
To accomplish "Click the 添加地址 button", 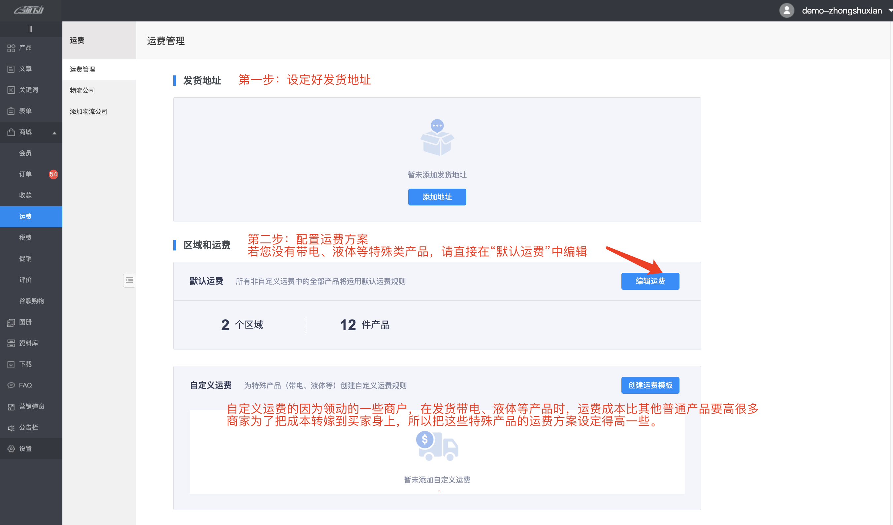I will (437, 197).
